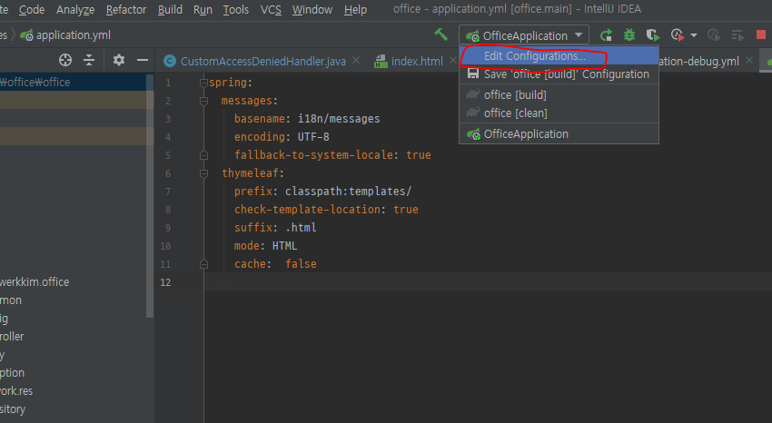
Task: Open the Run menu
Action: click(203, 9)
